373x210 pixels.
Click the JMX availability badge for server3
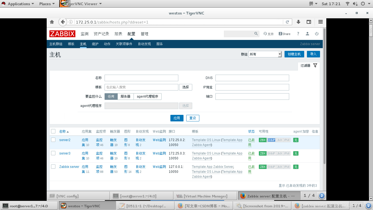point(280,153)
